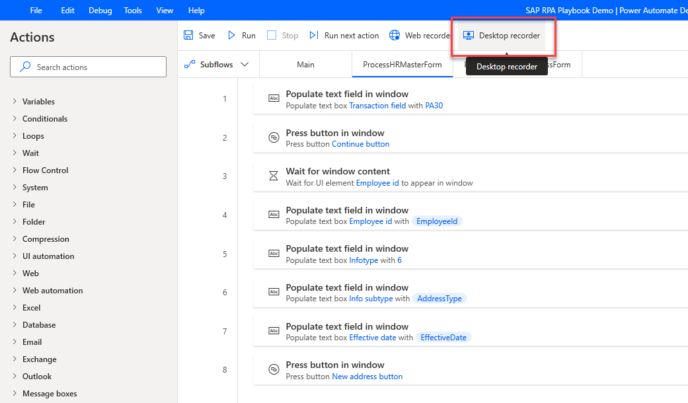Click the EmployeeId variable chip
Image resolution: width=688 pixels, height=403 pixels.
437,221
